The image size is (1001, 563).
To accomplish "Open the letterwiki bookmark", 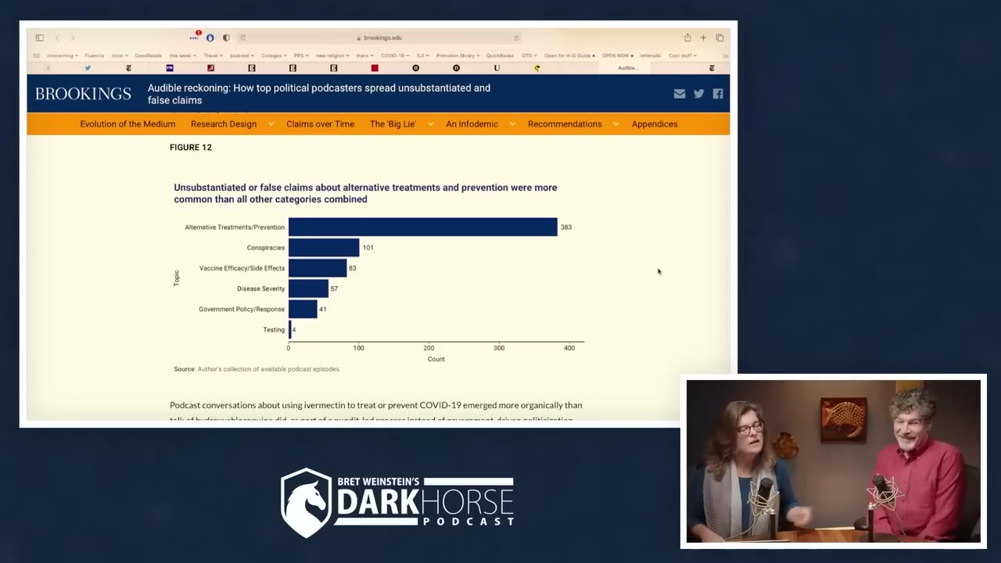I will [650, 56].
